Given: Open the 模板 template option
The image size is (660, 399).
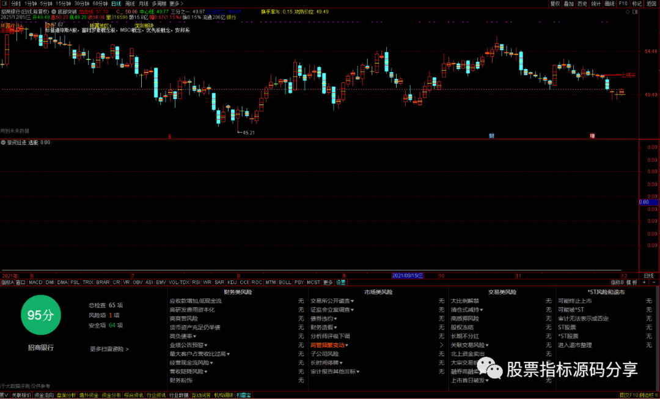Looking at the screenshot, I should point(632,282).
